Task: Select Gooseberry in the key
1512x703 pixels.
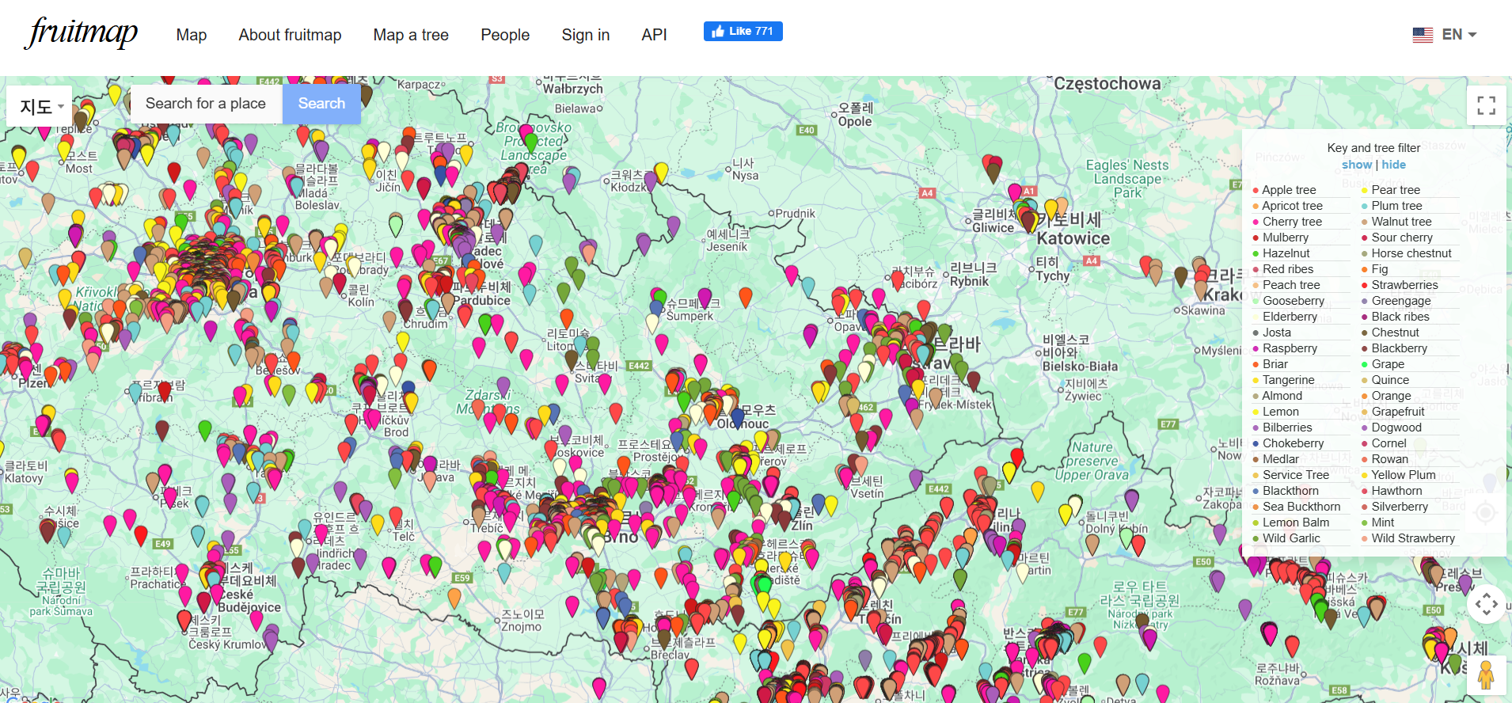Action: click(x=1293, y=301)
